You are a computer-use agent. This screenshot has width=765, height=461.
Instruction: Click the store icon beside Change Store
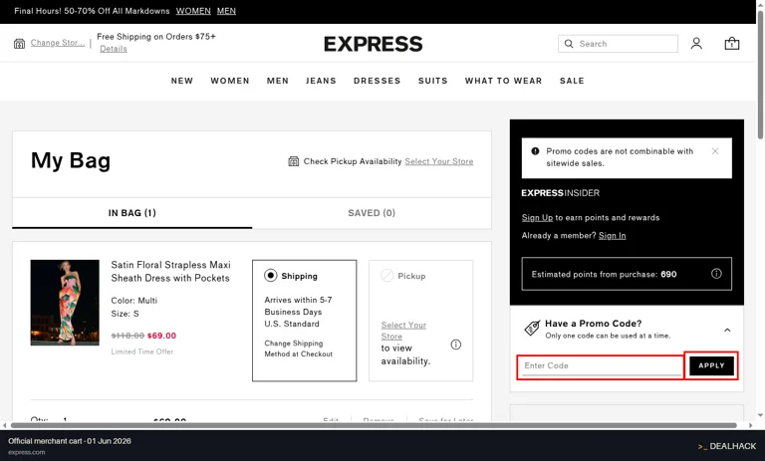(19, 44)
